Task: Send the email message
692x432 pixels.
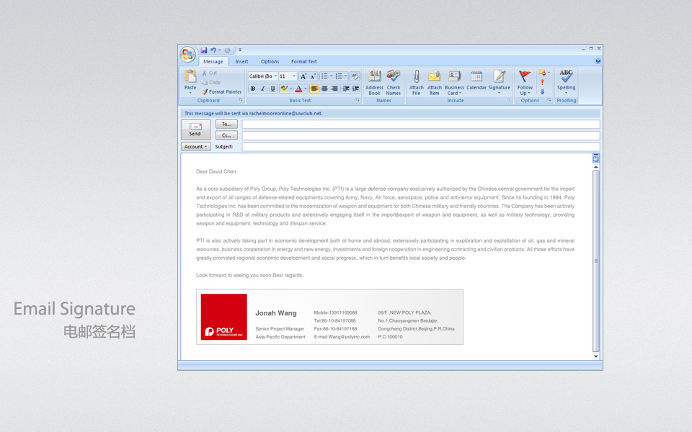Action: tap(195, 130)
